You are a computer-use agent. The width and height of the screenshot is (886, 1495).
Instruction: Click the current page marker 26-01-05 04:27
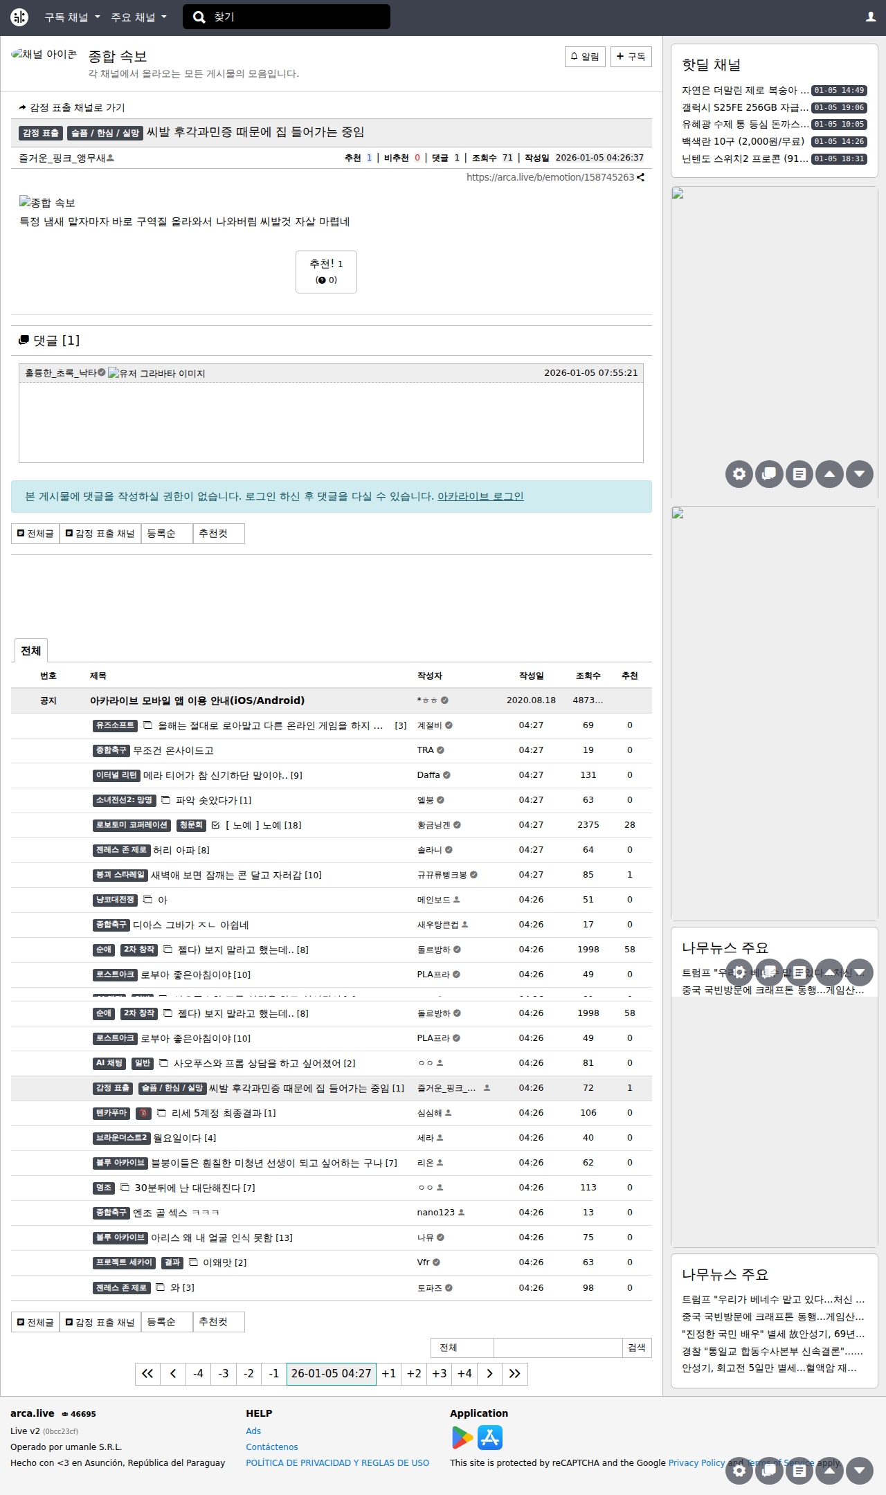332,1374
